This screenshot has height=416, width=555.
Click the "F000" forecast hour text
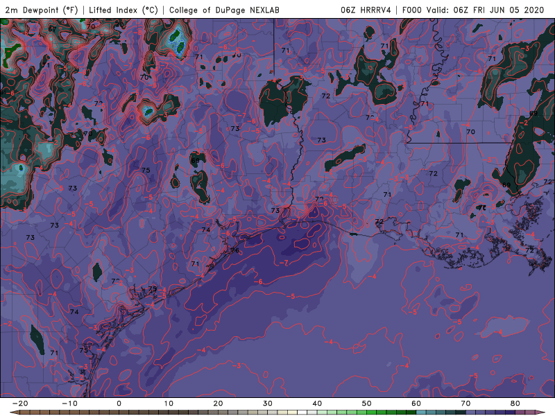tap(413, 10)
